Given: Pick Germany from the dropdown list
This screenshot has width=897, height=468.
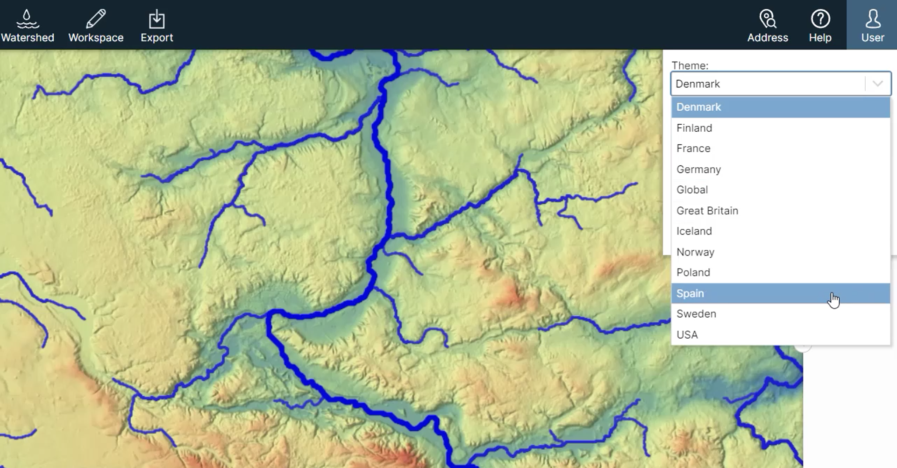Looking at the screenshot, I should (780, 169).
